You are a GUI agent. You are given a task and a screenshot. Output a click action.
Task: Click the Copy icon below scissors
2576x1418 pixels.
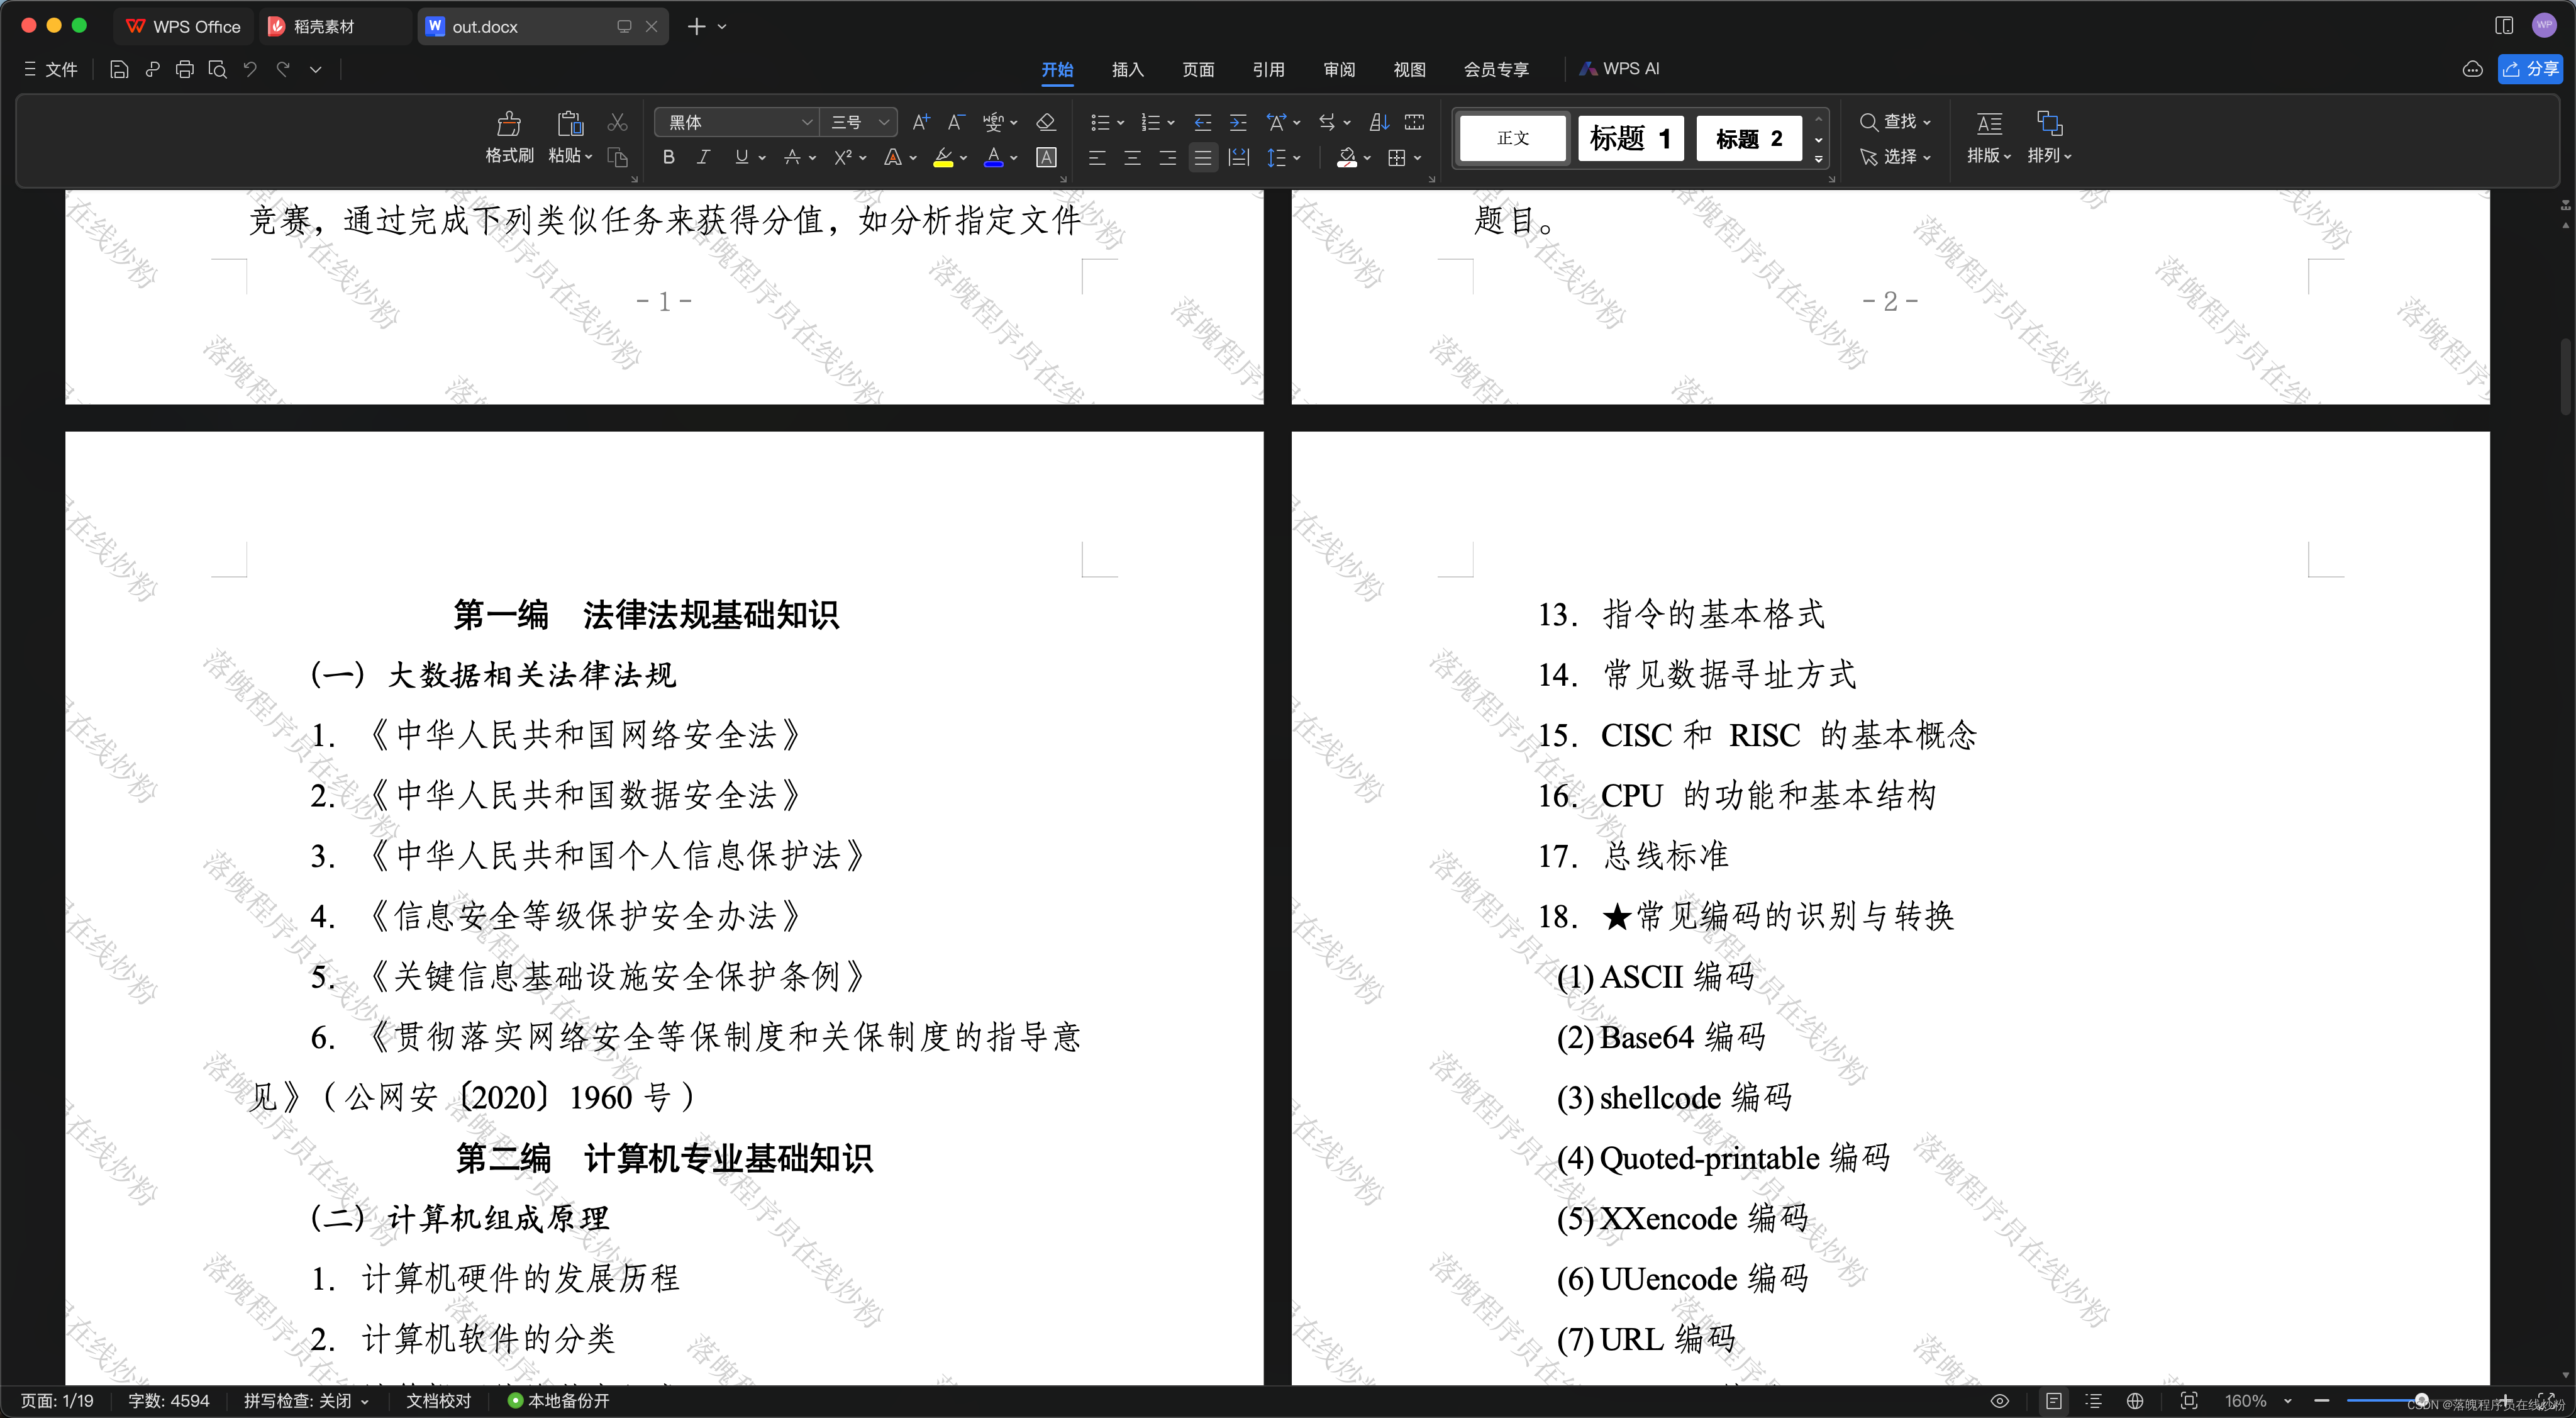click(x=618, y=157)
